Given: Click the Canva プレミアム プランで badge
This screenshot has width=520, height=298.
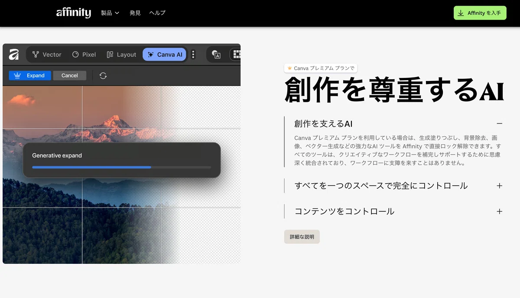Looking at the screenshot, I should point(321,68).
